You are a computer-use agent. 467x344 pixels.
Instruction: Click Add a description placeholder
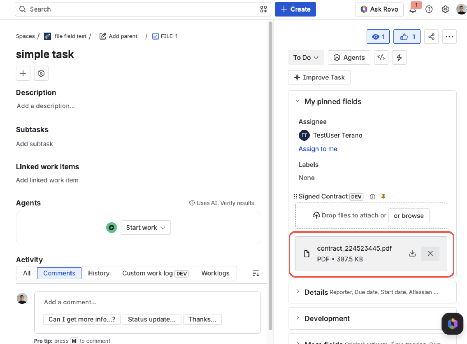(46, 106)
